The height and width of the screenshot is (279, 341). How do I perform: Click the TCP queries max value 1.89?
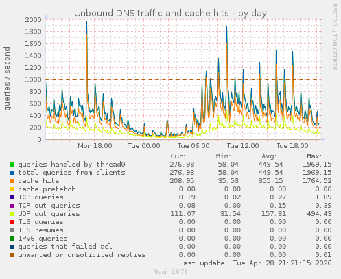323,197
